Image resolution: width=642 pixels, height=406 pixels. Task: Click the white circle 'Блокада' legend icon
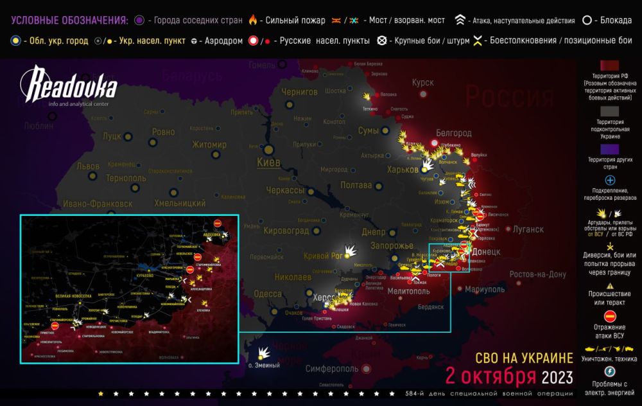tap(587, 21)
